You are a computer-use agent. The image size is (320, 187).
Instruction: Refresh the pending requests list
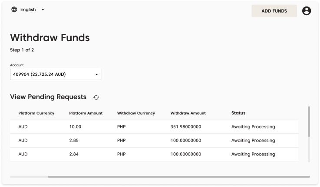[96, 98]
